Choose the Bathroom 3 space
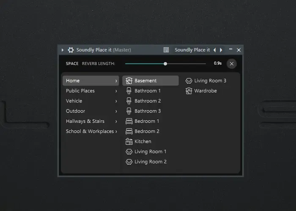The height and width of the screenshot is (211, 296). [x=151, y=111]
